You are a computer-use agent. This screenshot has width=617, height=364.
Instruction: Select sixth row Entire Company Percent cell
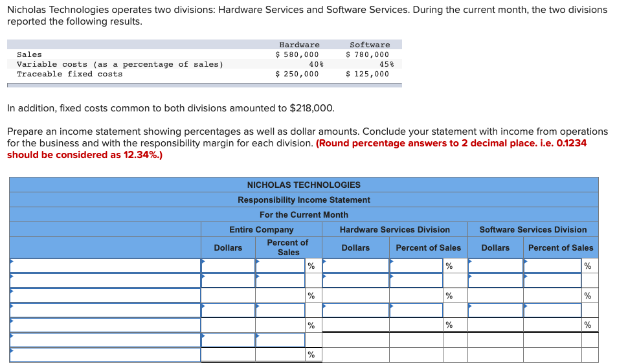click(280, 341)
